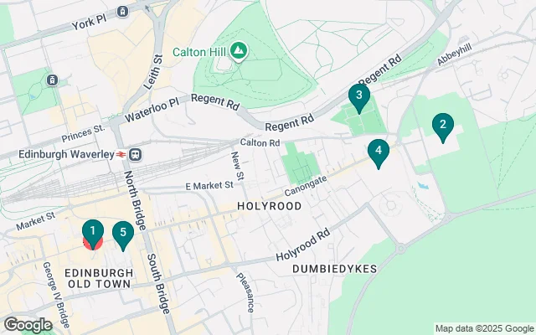Click the Calton Hill mountain icon
This screenshot has width=536, height=335.
(x=239, y=52)
